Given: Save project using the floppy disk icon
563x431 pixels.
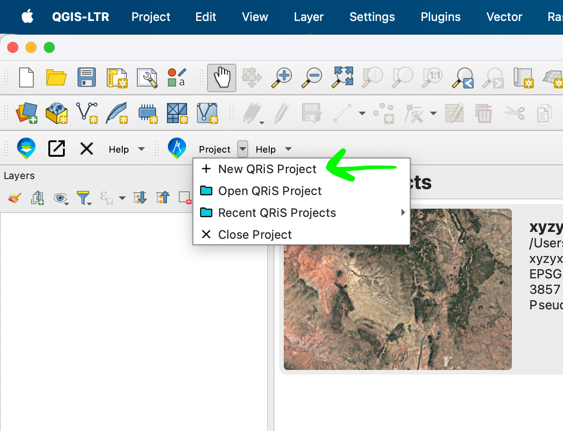Looking at the screenshot, I should pos(87,77).
